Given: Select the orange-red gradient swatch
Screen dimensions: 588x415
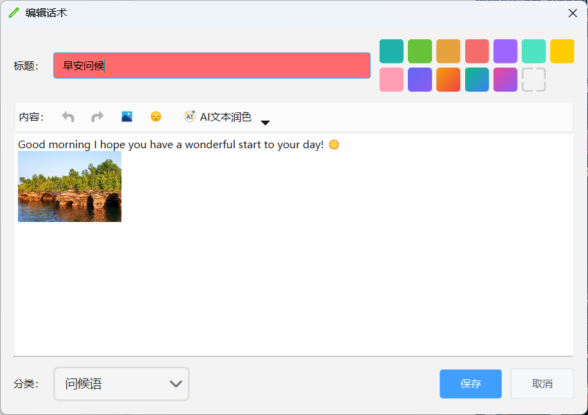Looking at the screenshot, I should 448,79.
